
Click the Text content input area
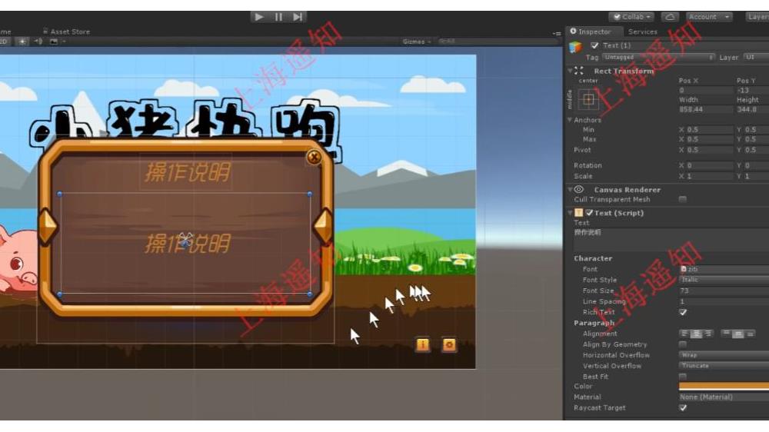pos(671,240)
